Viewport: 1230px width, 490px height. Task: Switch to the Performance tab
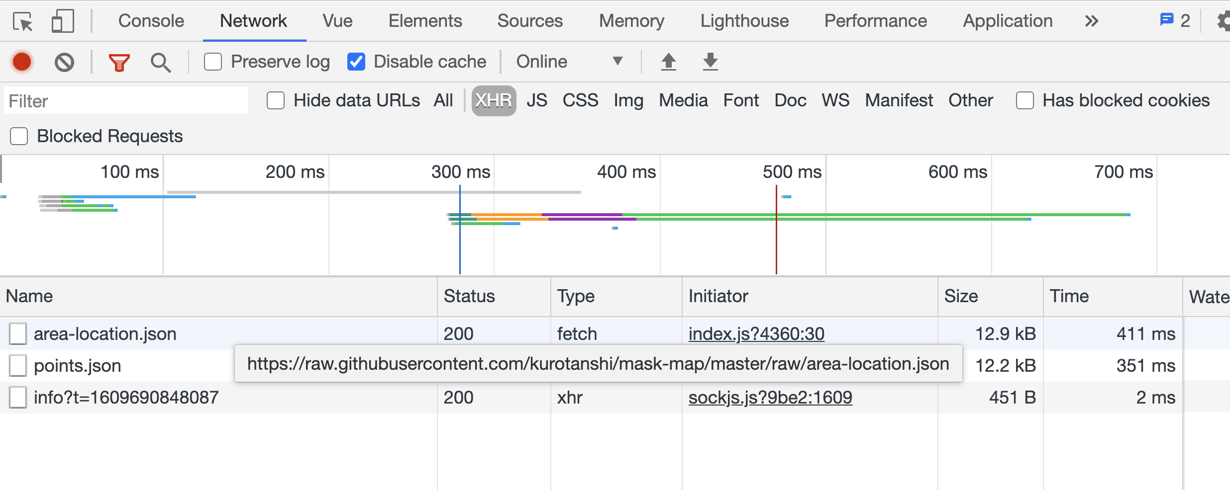coord(876,21)
